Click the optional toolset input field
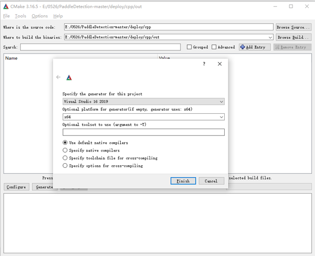Screen dimensions: 315x256 (143, 132)
